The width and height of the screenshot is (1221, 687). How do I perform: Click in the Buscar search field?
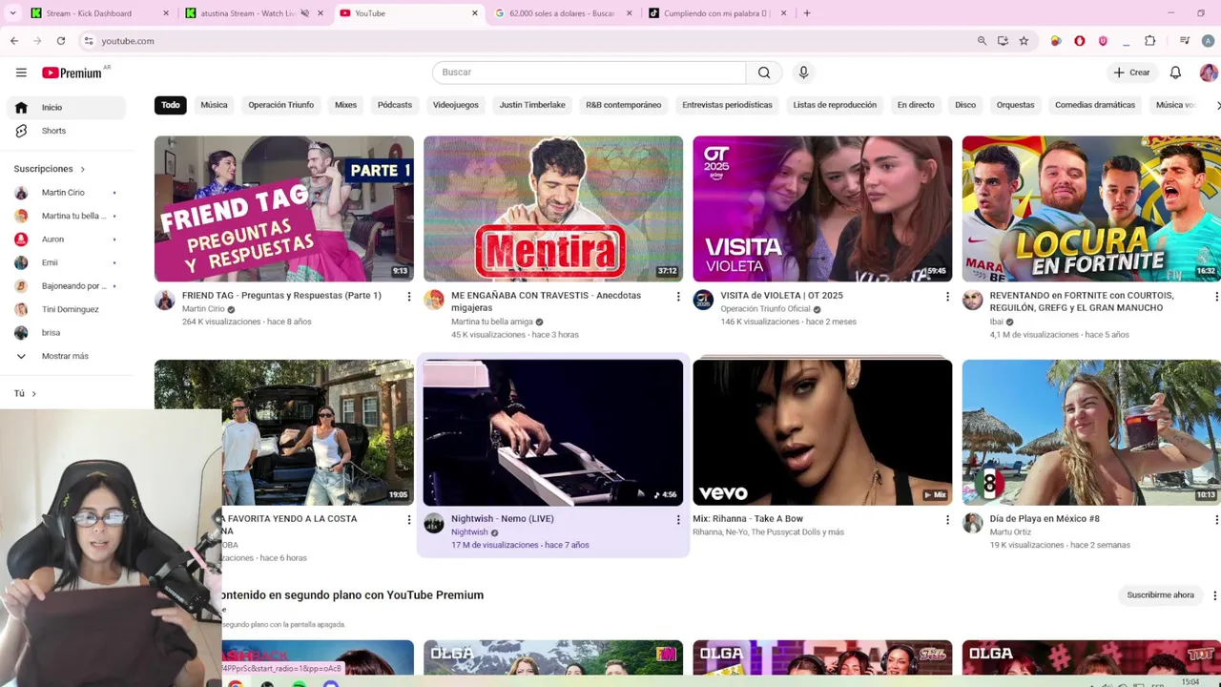pyautogui.click(x=589, y=73)
